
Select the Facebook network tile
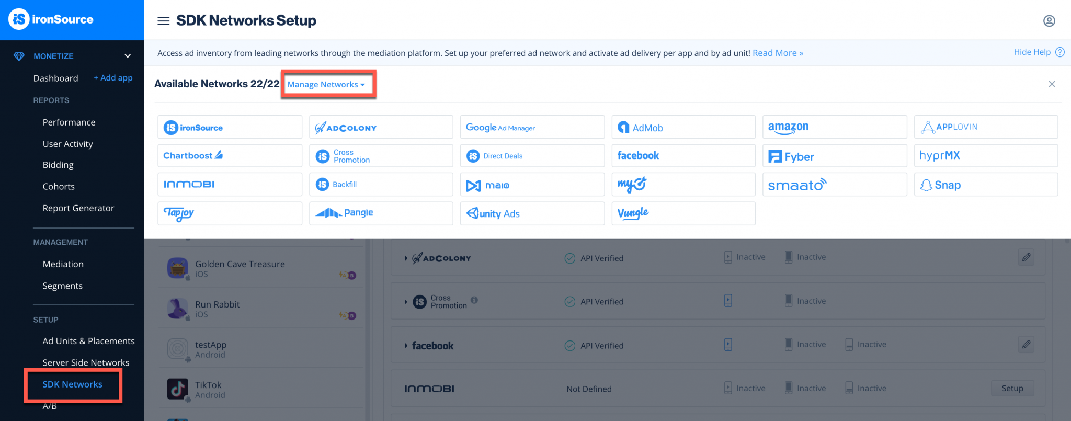683,156
